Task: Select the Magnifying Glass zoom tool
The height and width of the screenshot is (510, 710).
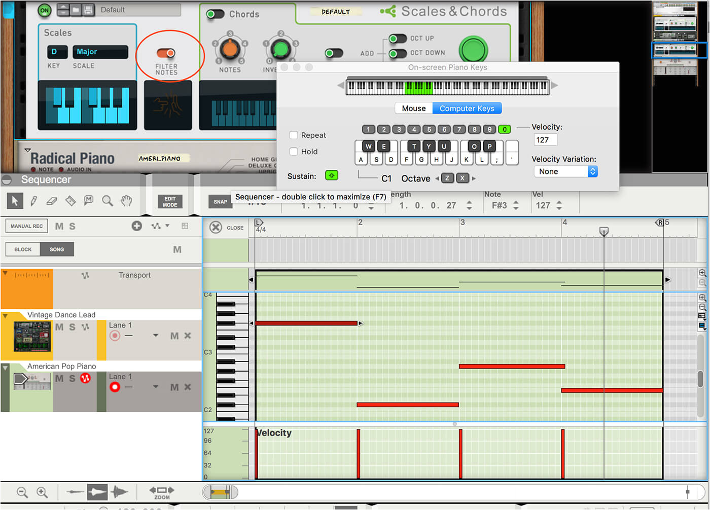Action: pos(108,201)
